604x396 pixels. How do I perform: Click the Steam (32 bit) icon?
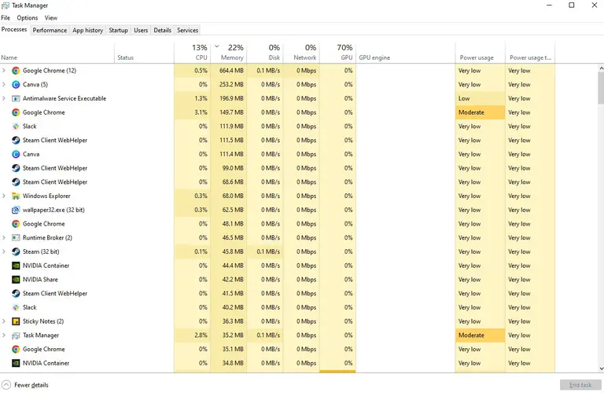click(16, 251)
